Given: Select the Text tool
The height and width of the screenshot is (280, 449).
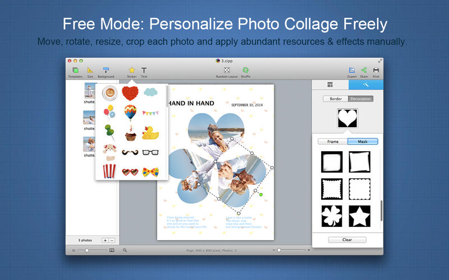Looking at the screenshot, I should (x=144, y=71).
